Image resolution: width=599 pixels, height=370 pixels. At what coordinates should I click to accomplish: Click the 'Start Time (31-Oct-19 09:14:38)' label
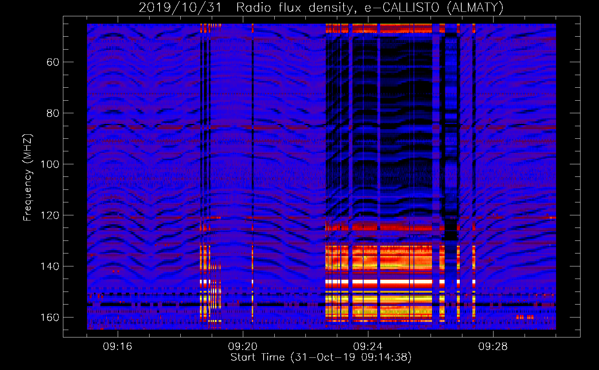[x=321, y=357]
